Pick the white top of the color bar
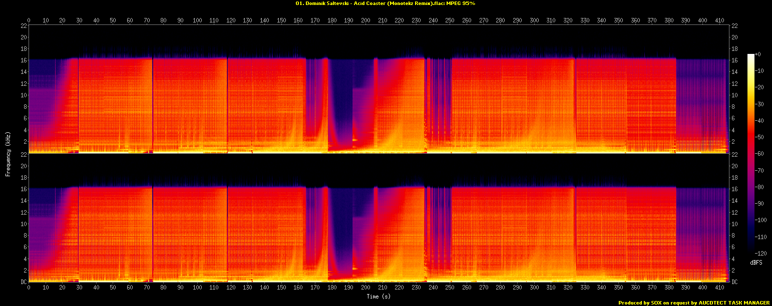Screen dimensions: 772x306 pyautogui.click(x=750, y=56)
